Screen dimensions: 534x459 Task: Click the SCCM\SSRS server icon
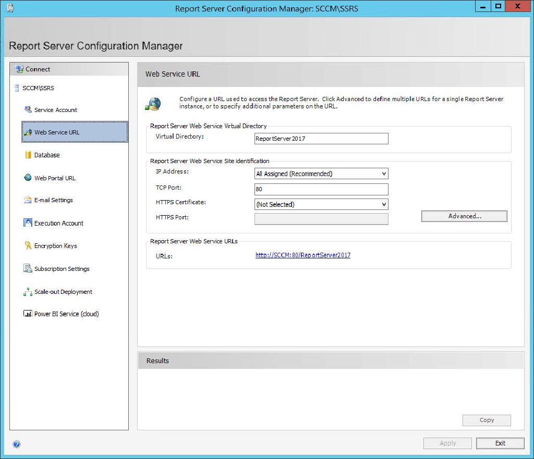click(x=16, y=88)
